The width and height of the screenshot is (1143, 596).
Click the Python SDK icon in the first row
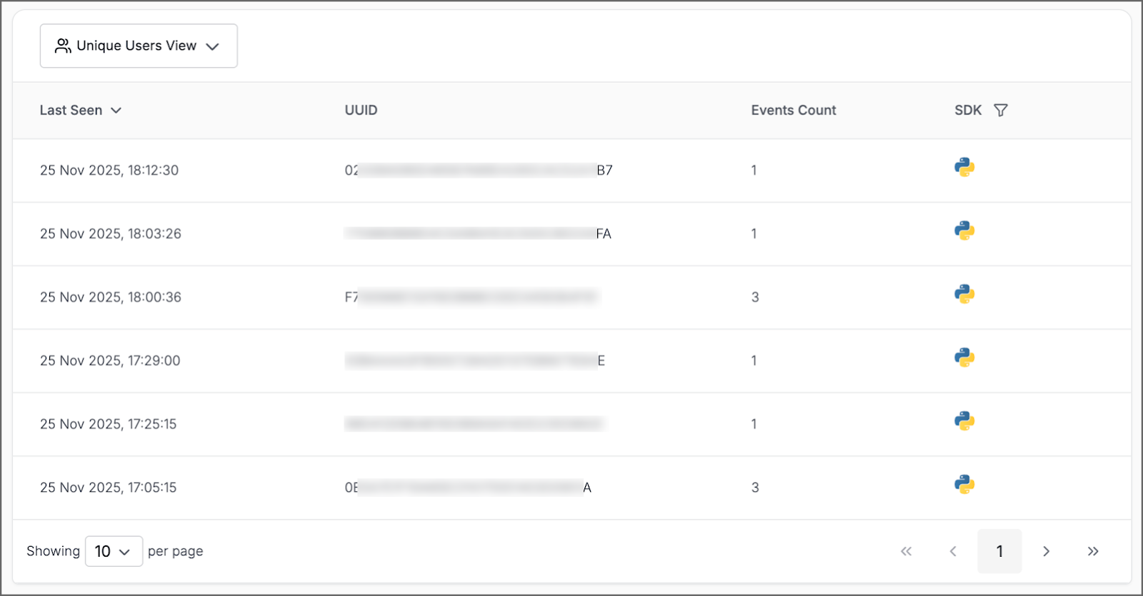click(964, 167)
